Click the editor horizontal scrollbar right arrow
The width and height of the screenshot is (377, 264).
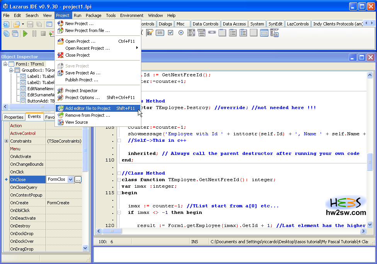363,231
